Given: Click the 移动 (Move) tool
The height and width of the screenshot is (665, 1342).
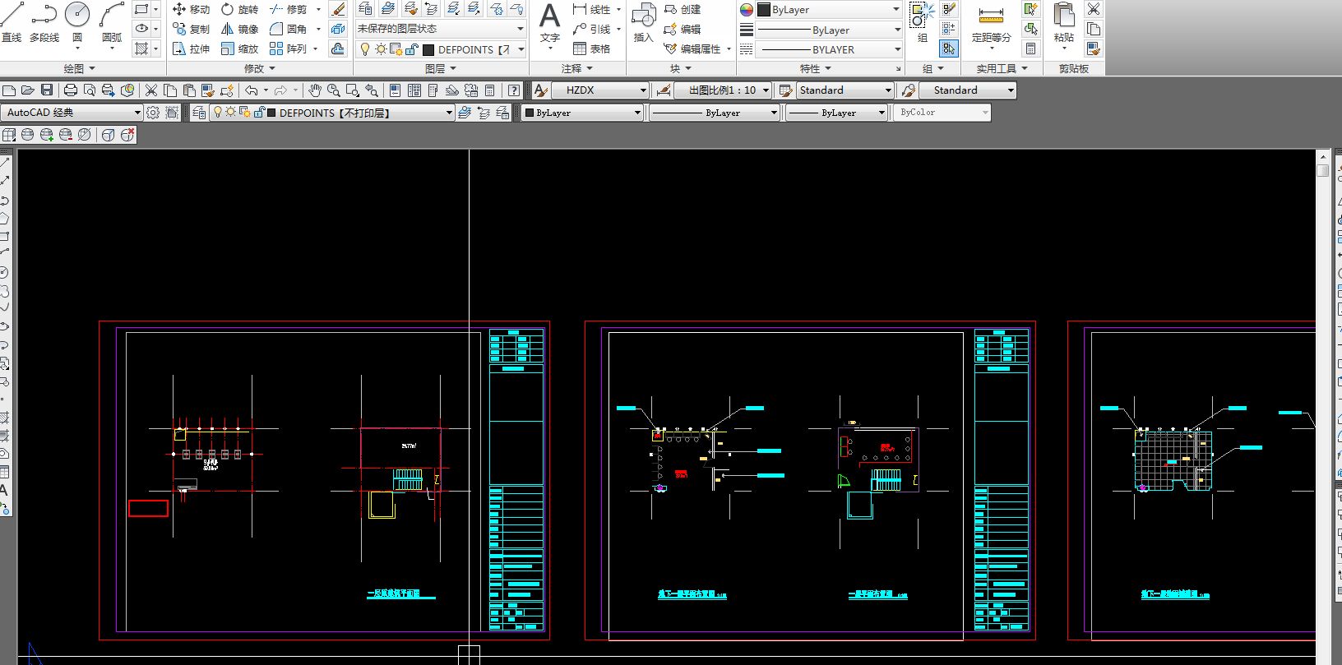Looking at the screenshot, I should tap(191, 9).
